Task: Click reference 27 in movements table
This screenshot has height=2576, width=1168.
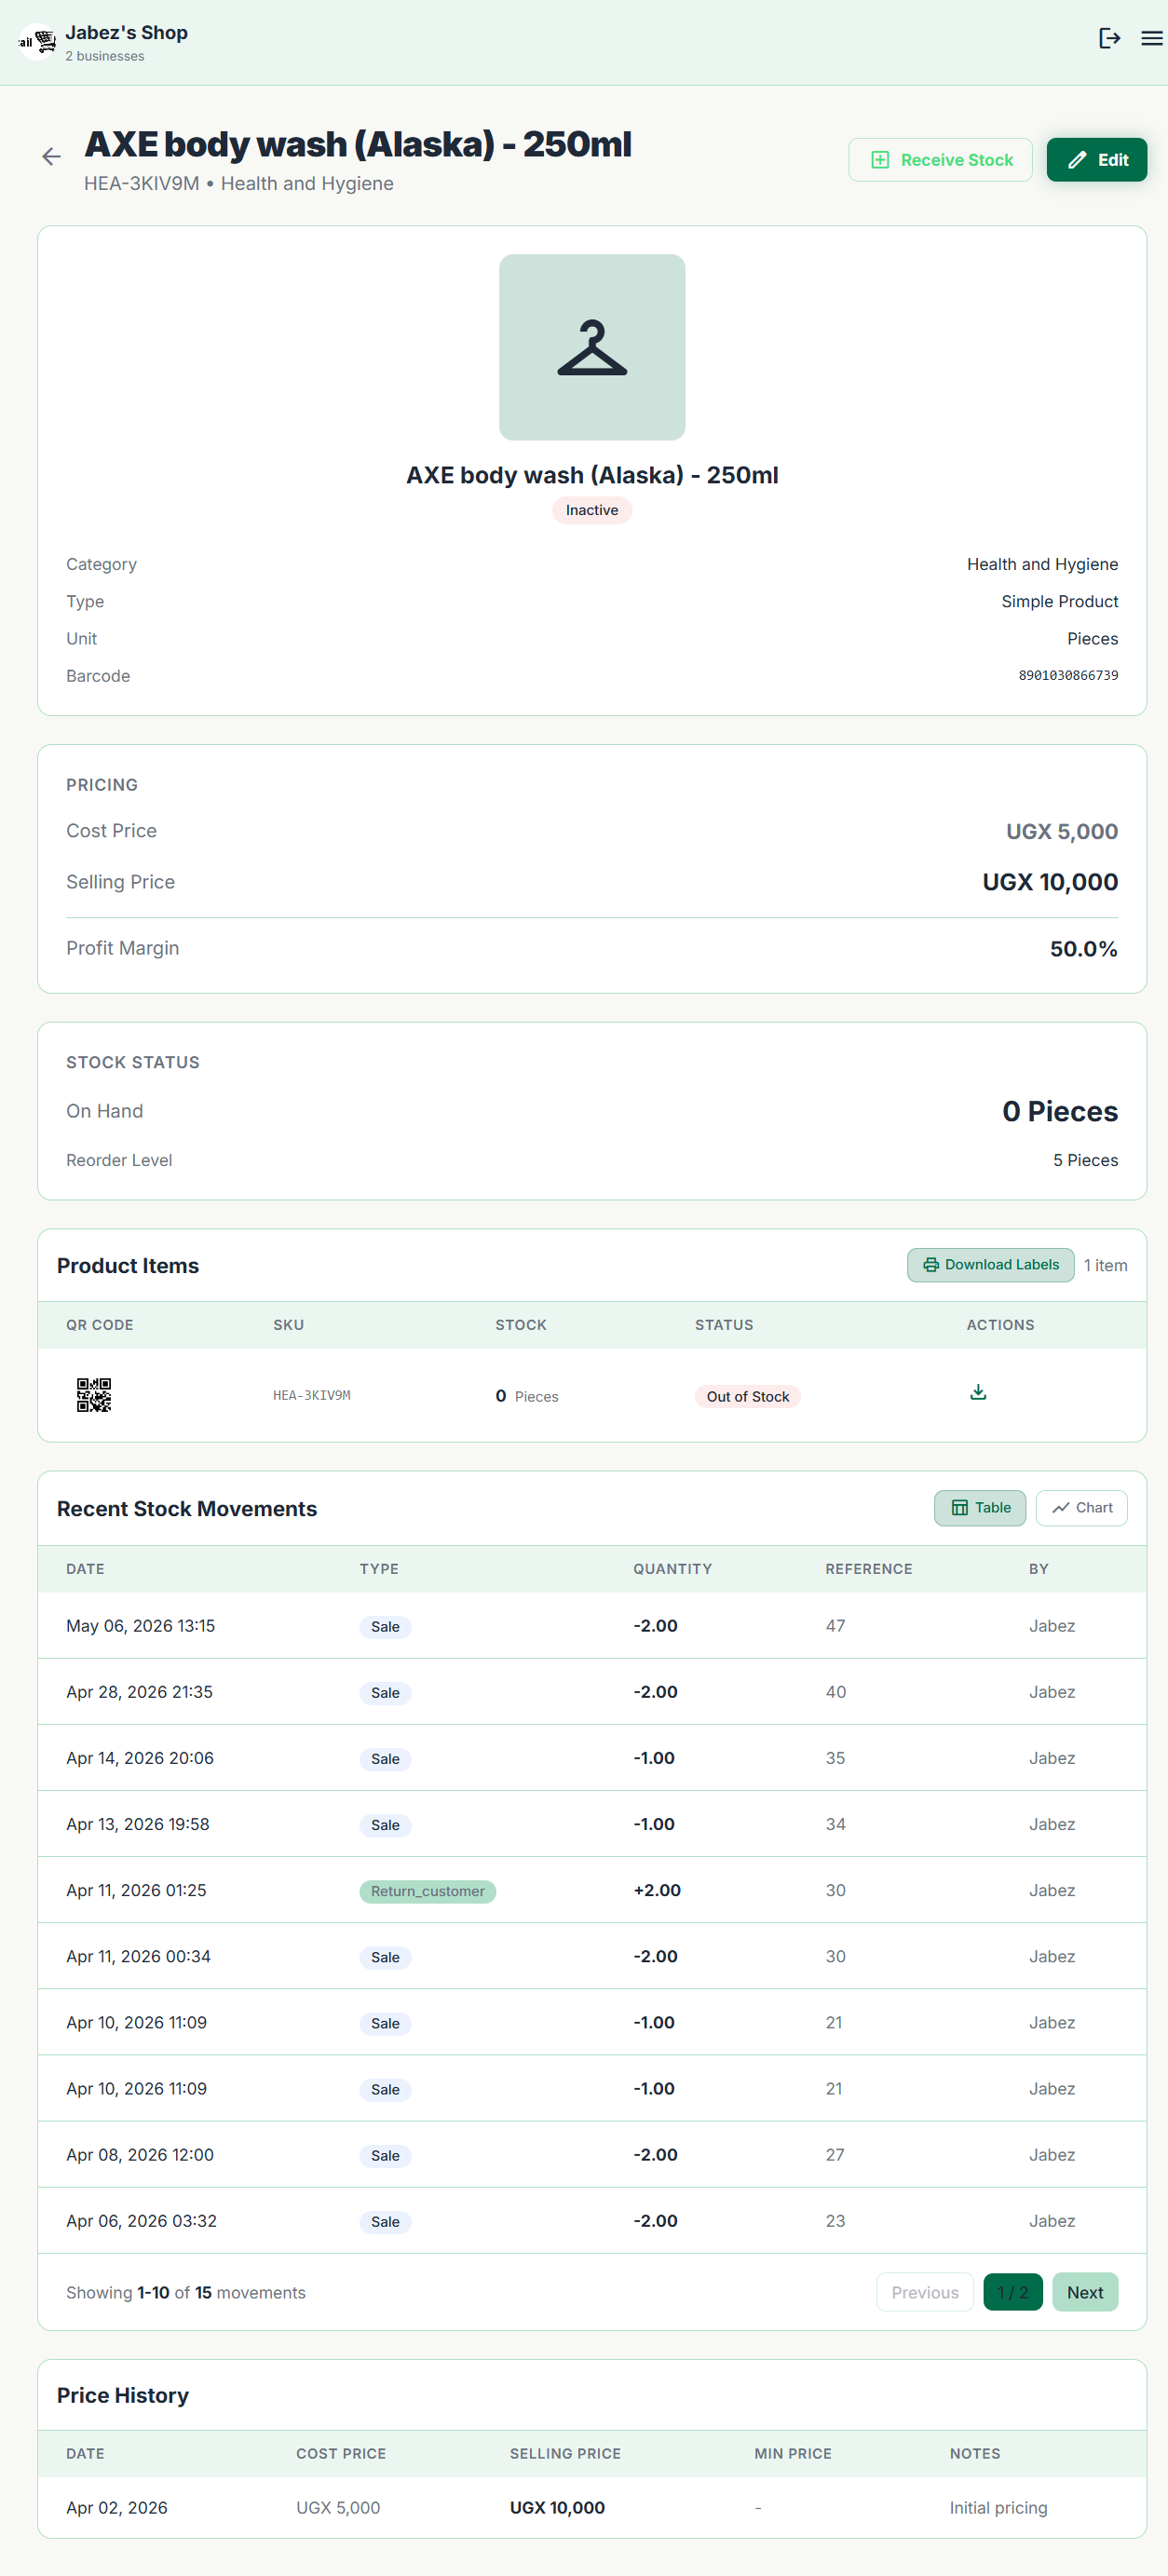Action: click(x=835, y=2154)
